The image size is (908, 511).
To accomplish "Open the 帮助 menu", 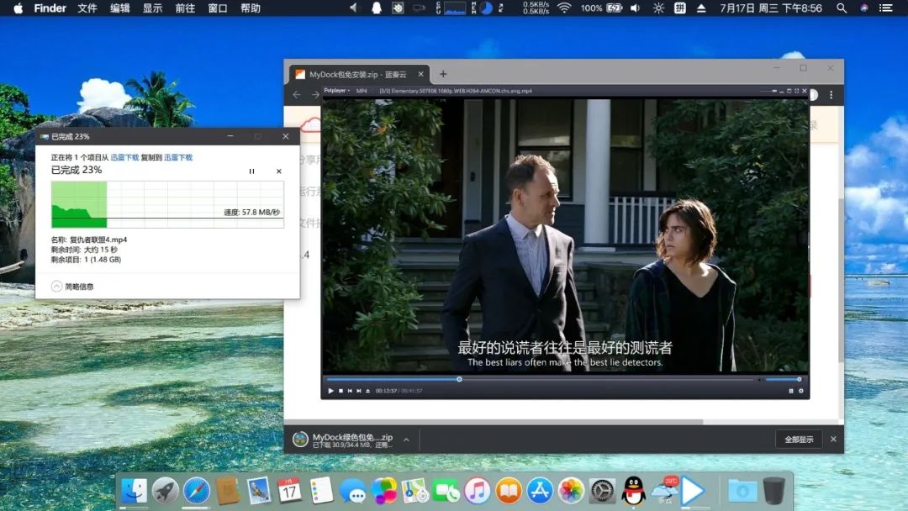I will click(251, 8).
